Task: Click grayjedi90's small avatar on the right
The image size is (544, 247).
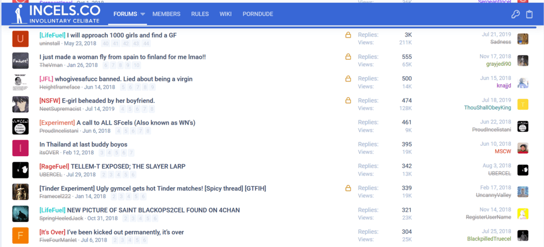Action: pos(523,61)
